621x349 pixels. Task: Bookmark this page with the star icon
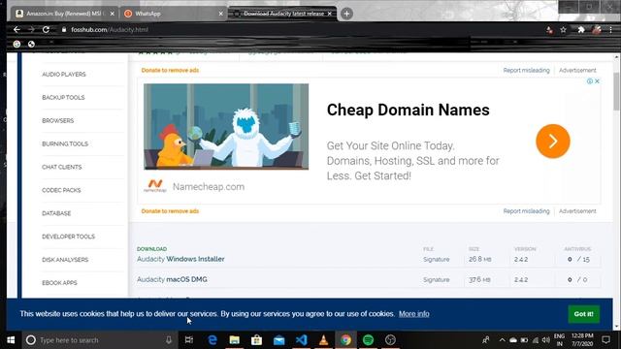click(x=563, y=30)
